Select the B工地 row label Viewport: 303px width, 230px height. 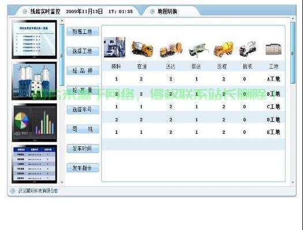point(274,94)
